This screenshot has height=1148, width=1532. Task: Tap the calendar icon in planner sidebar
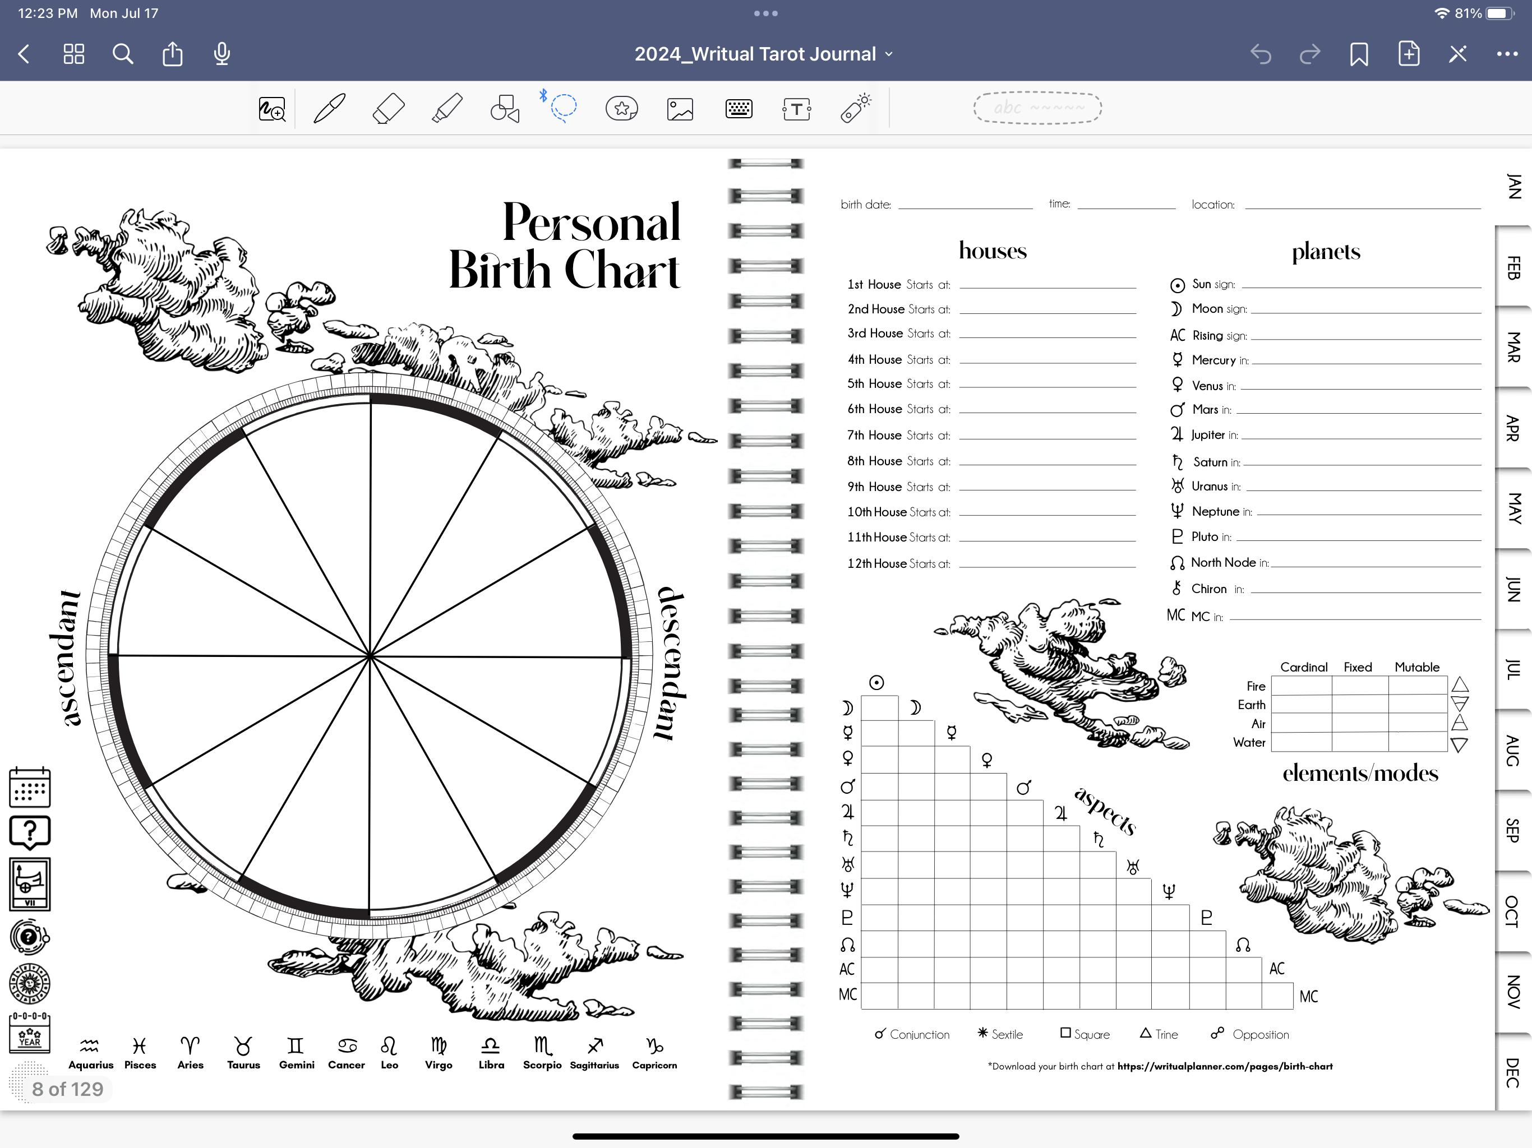coord(30,787)
